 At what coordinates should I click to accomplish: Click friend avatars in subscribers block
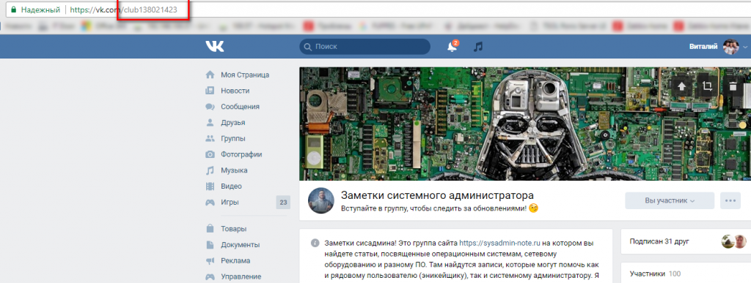pyautogui.click(x=733, y=241)
